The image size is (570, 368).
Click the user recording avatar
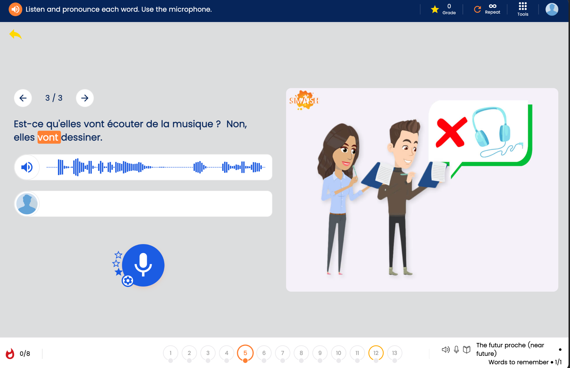(x=27, y=204)
